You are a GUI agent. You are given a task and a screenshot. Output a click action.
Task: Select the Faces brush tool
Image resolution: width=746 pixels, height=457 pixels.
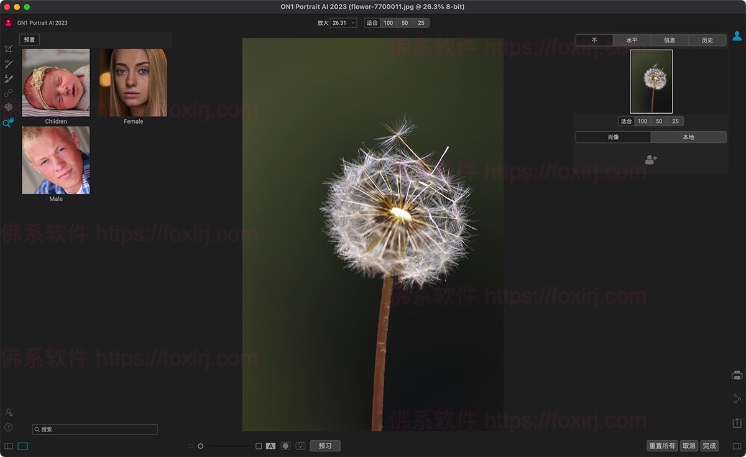tap(9, 79)
